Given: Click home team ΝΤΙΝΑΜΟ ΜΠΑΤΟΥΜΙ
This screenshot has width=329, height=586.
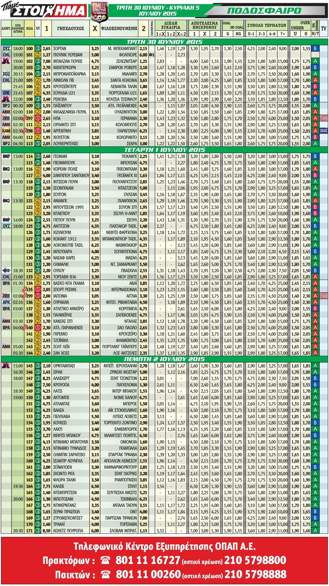Looking at the screenshot, I should pyautogui.click(x=71, y=442).
